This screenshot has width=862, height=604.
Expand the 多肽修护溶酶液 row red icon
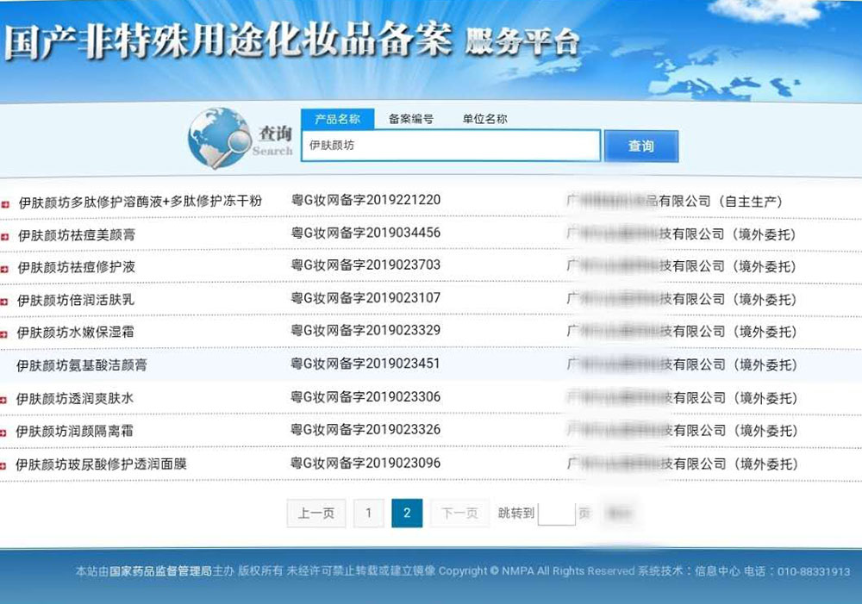tap(5, 204)
